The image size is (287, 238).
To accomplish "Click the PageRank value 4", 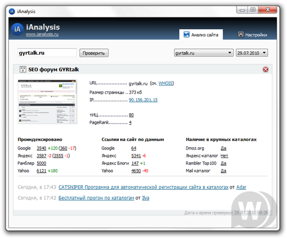I will pos(130,122).
